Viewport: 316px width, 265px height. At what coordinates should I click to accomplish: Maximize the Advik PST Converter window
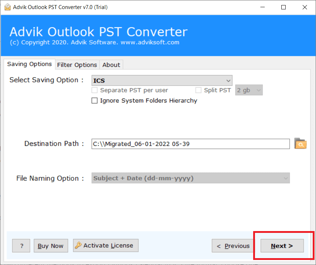[x=283, y=7]
